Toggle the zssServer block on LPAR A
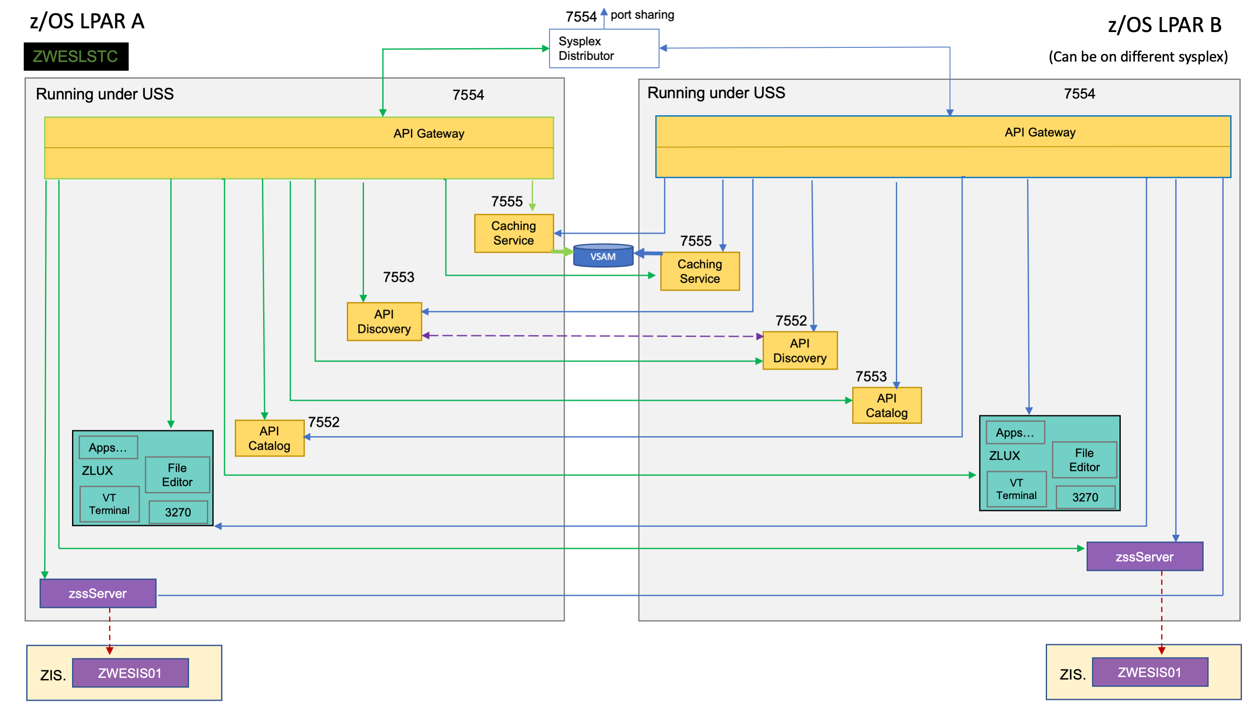Viewport: 1249px width, 702px height. (x=97, y=593)
